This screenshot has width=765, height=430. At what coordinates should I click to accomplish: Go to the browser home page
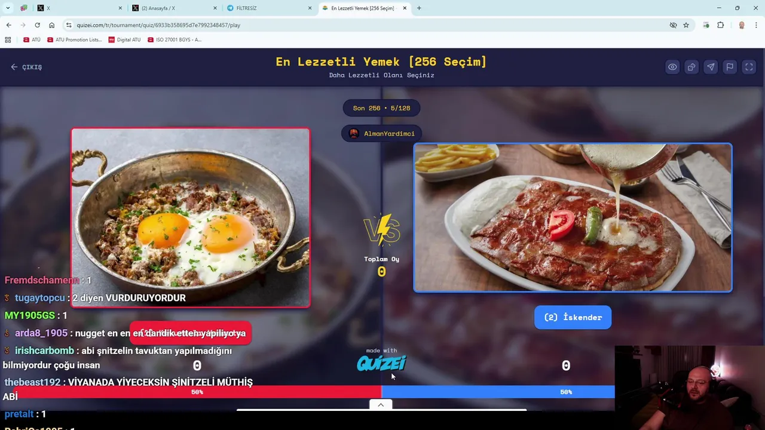[x=51, y=25]
